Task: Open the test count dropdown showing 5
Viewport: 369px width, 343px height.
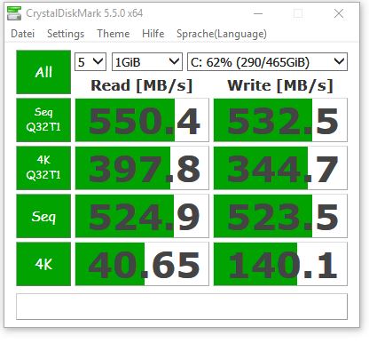Action: tap(90, 62)
